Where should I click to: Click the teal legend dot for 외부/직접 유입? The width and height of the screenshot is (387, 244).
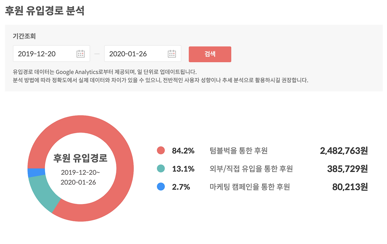coord(161,169)
